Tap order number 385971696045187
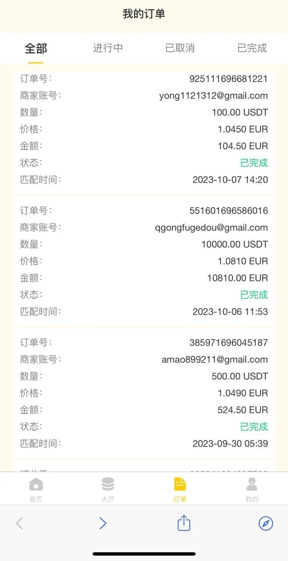The image size is (288, 561). [x=228, y=343]
